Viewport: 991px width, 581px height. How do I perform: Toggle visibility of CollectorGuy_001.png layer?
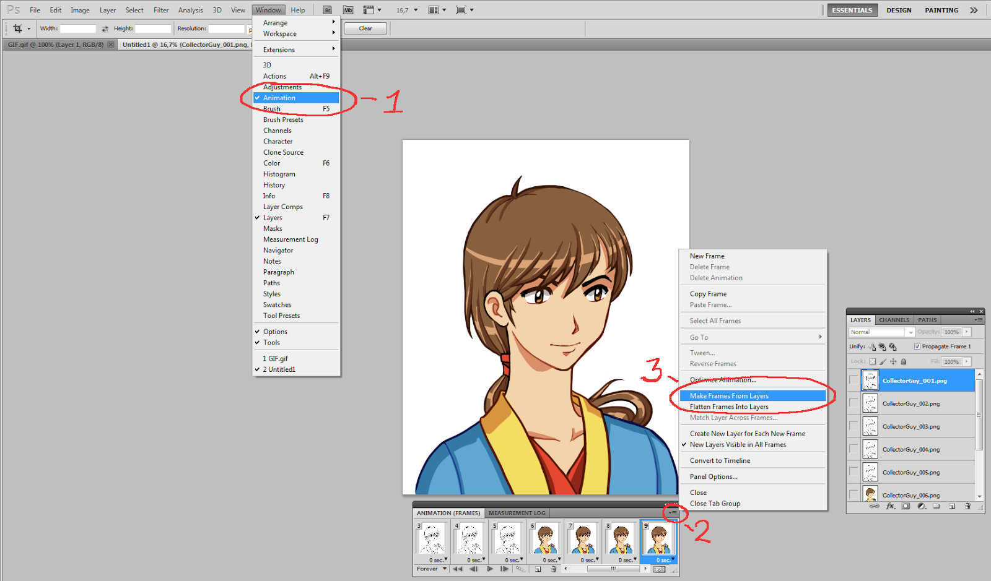[853, 381]
